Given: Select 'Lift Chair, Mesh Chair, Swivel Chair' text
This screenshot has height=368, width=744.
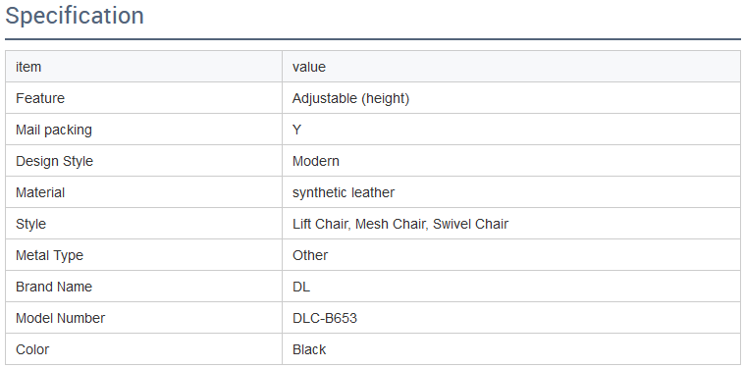Looking at the screenshot, I should point(400,224).
